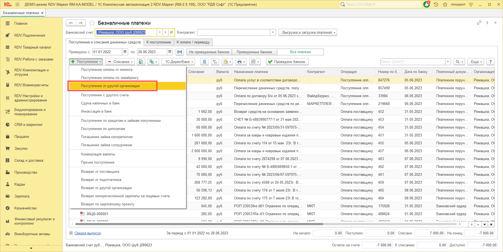
Task: Expand 'Выгрузка и загрузка платежей' menu
Action: coord(308,33)
